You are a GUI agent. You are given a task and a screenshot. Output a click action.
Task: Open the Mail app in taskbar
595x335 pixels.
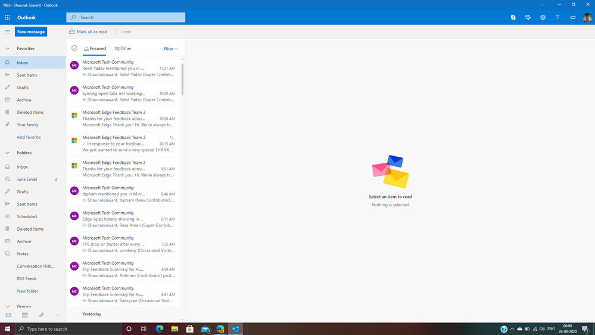click(205, 329)
